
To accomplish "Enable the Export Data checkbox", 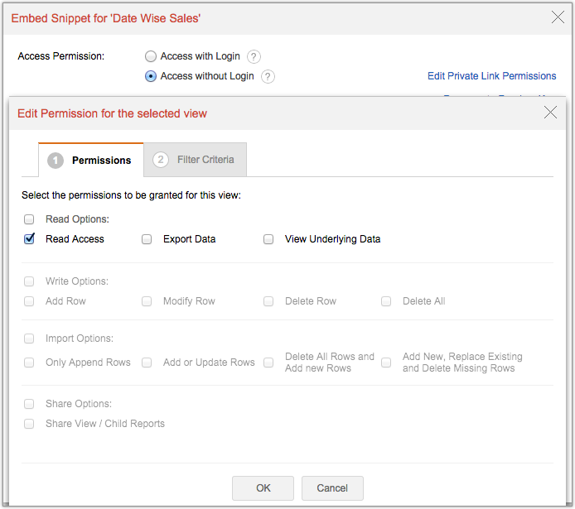I will [x=147, y=240].
